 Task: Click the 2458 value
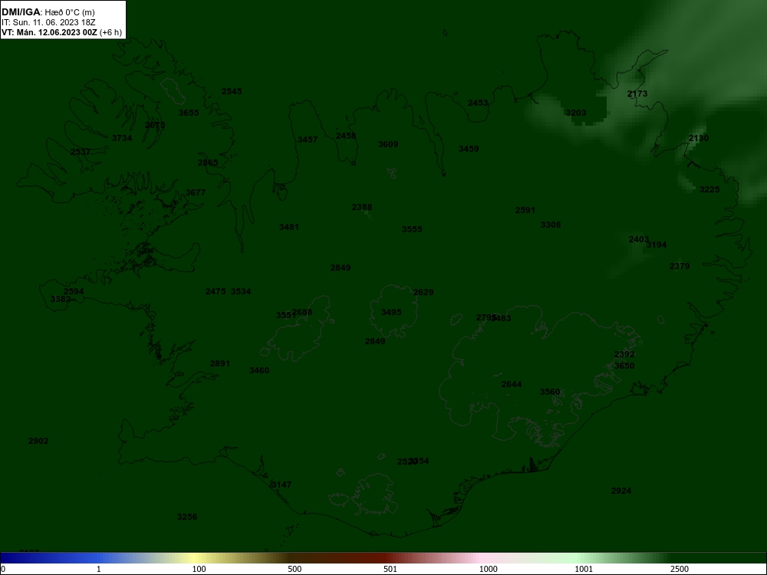[347, 136]
